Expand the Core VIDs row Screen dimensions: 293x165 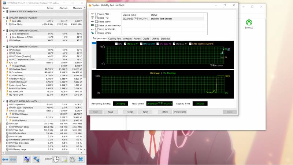(7, 21)
